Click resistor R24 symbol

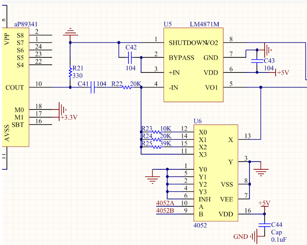[156, 139]
